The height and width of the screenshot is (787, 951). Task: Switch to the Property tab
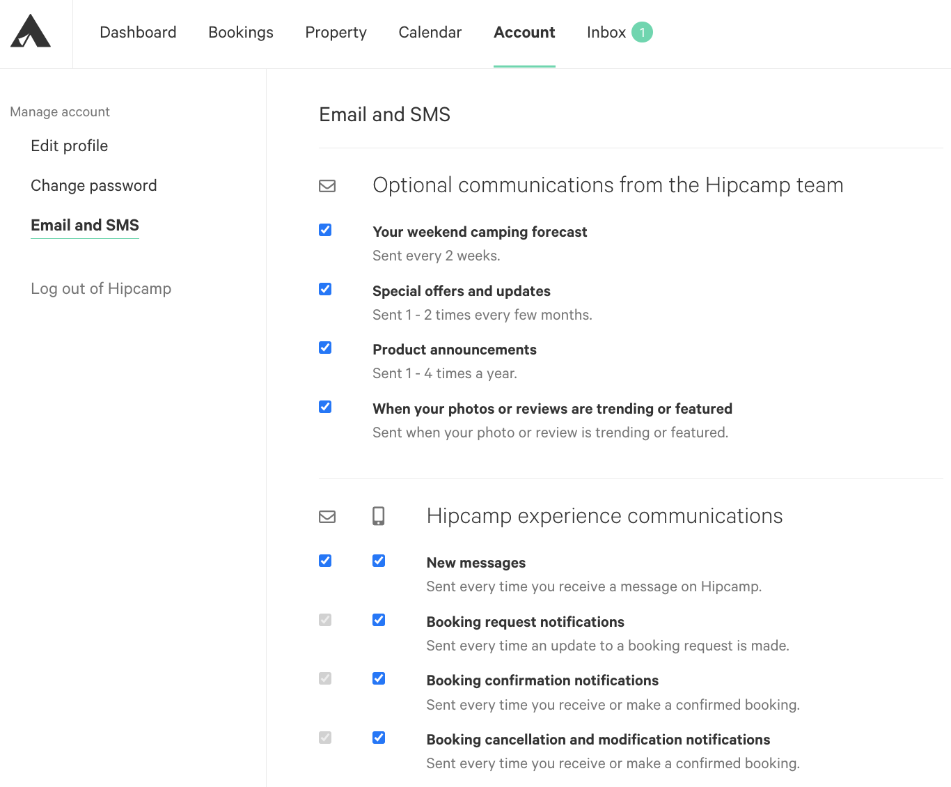(x=336, y=32)
